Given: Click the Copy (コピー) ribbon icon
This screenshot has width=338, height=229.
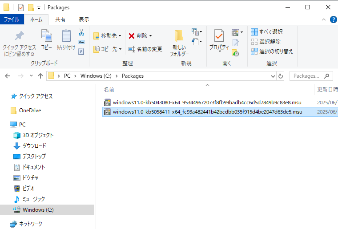Looking at the screenshot, I should [x=47, y=36].
